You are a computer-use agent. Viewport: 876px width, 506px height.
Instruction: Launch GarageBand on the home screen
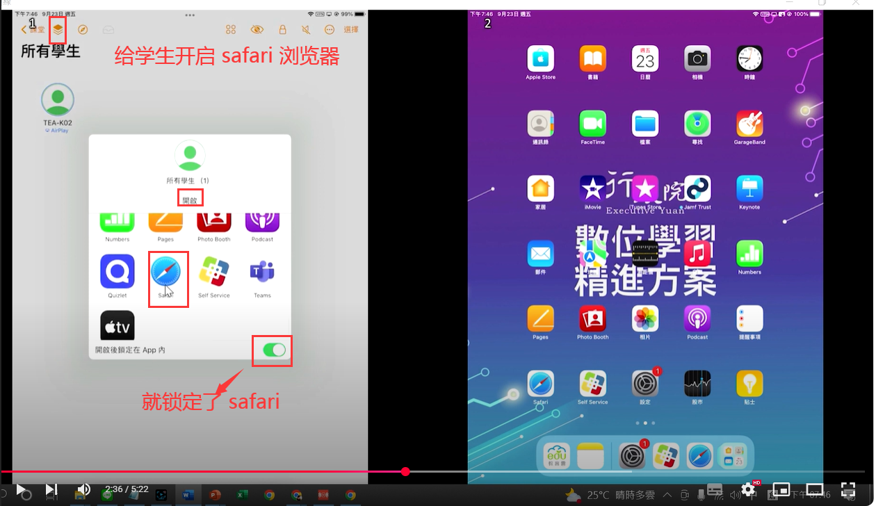[749, 124]
